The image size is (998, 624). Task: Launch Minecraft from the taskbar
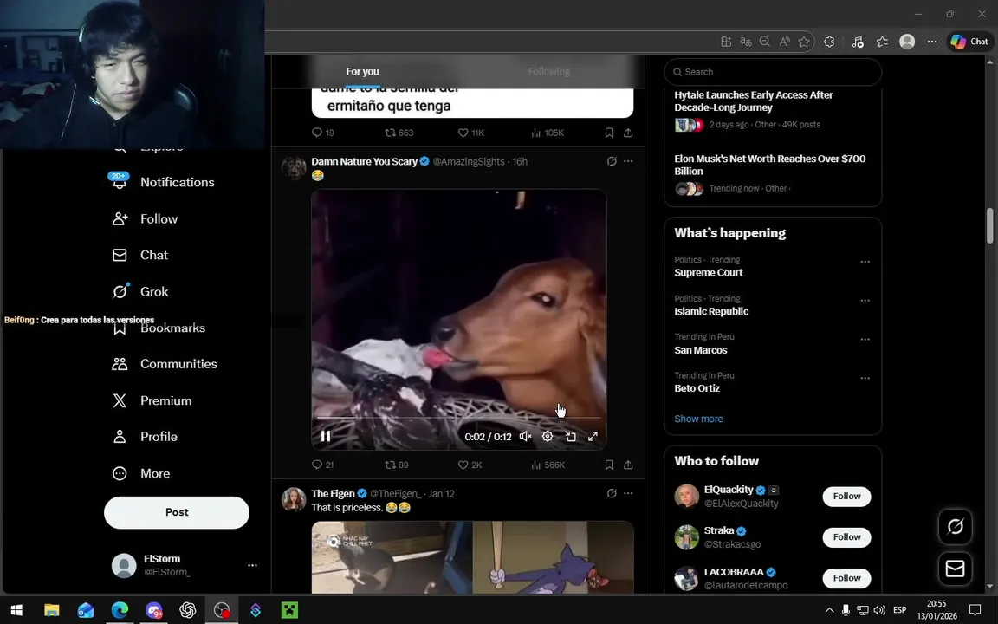(289, 610)
